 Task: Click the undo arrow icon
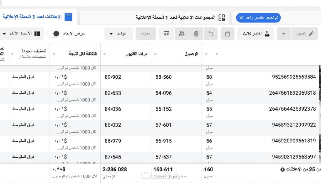coord(211,34)
